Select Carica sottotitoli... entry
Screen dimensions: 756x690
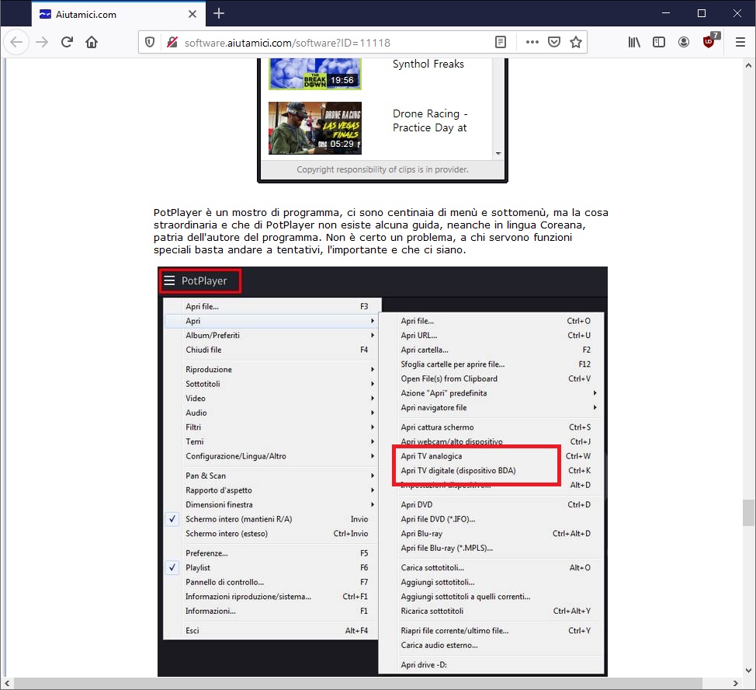point(492,568)
